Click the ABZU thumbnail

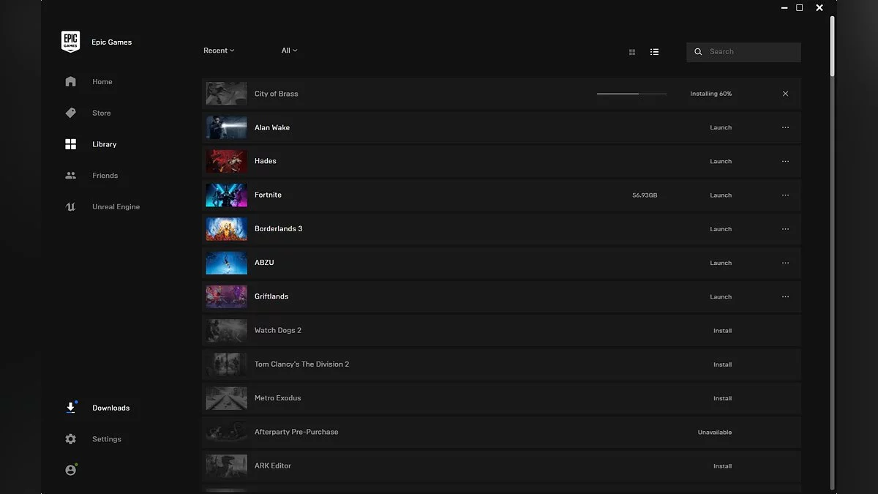tap(226, 263)
